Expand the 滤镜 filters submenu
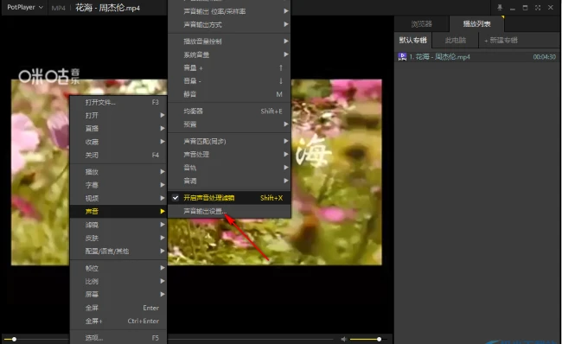This screenshot has width=562, height=344. [x=118, y=225]
